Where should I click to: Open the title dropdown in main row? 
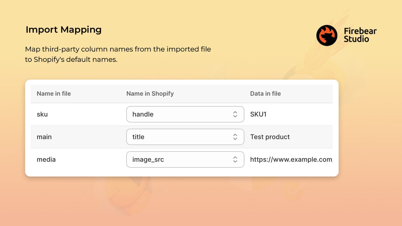(185, 137)
